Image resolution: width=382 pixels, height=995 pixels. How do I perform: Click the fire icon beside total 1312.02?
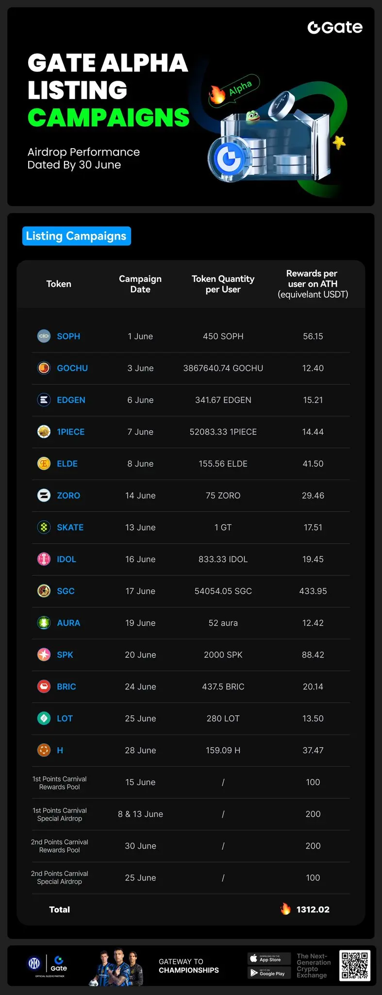[286, 909]
